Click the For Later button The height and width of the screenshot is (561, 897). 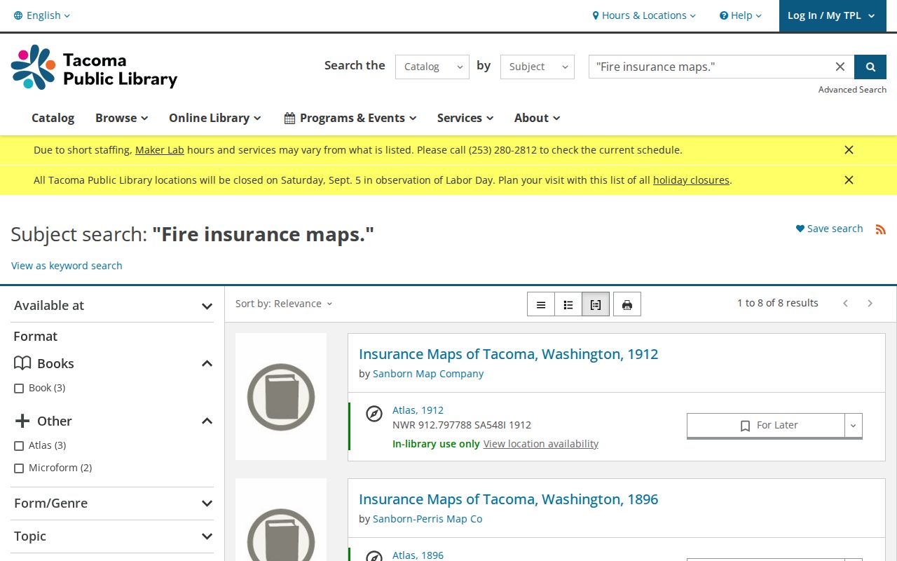click(x=766, y=425)
